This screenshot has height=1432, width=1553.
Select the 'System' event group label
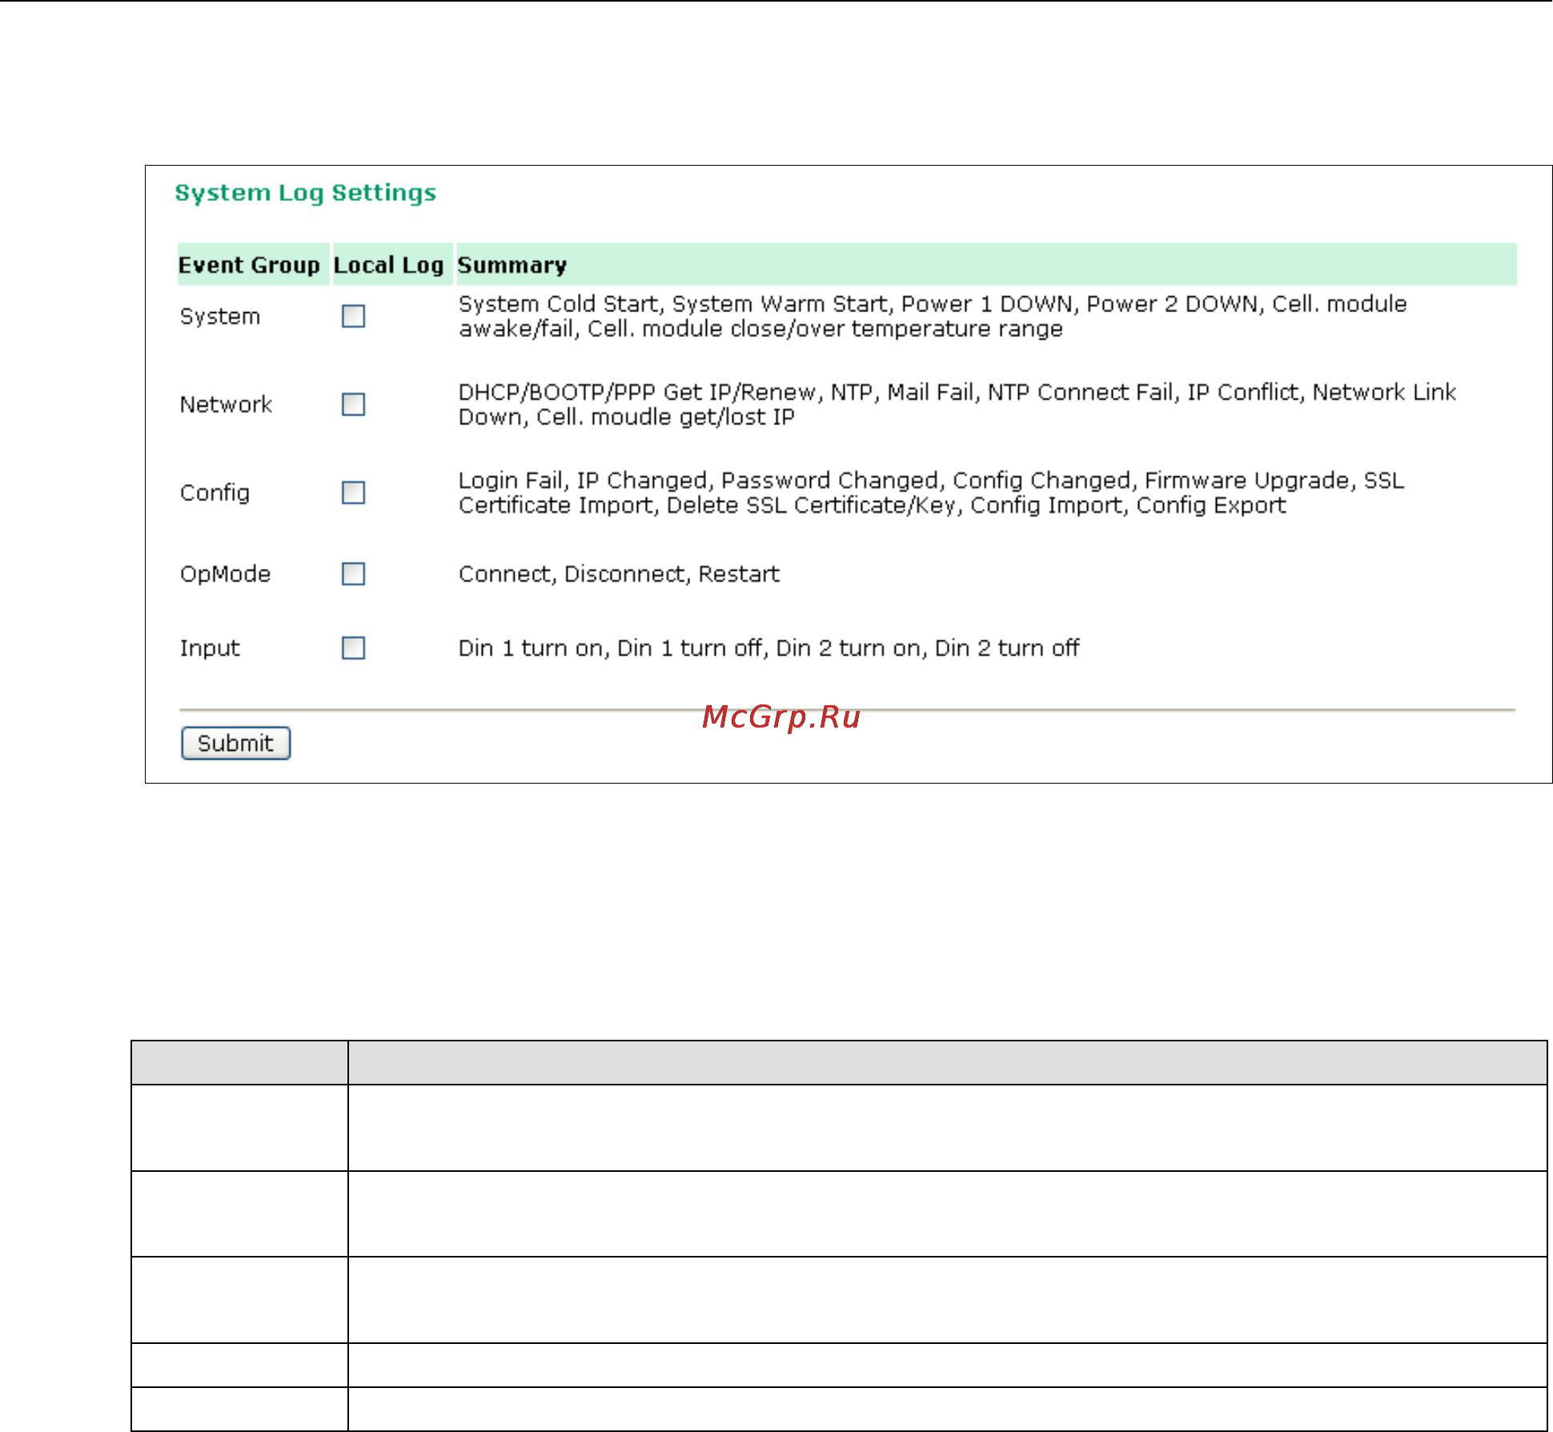220,316
